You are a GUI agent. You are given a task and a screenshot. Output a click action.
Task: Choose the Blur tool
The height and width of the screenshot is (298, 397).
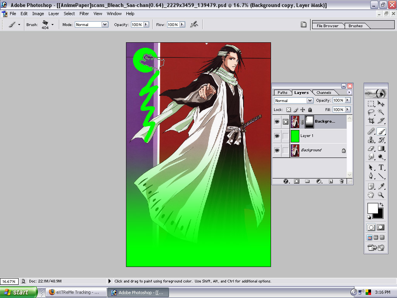pyautogui.click(x=371, y=157)
